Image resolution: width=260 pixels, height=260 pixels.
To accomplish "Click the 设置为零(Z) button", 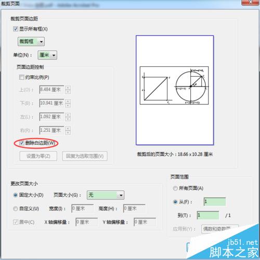I will coord(38,156).
